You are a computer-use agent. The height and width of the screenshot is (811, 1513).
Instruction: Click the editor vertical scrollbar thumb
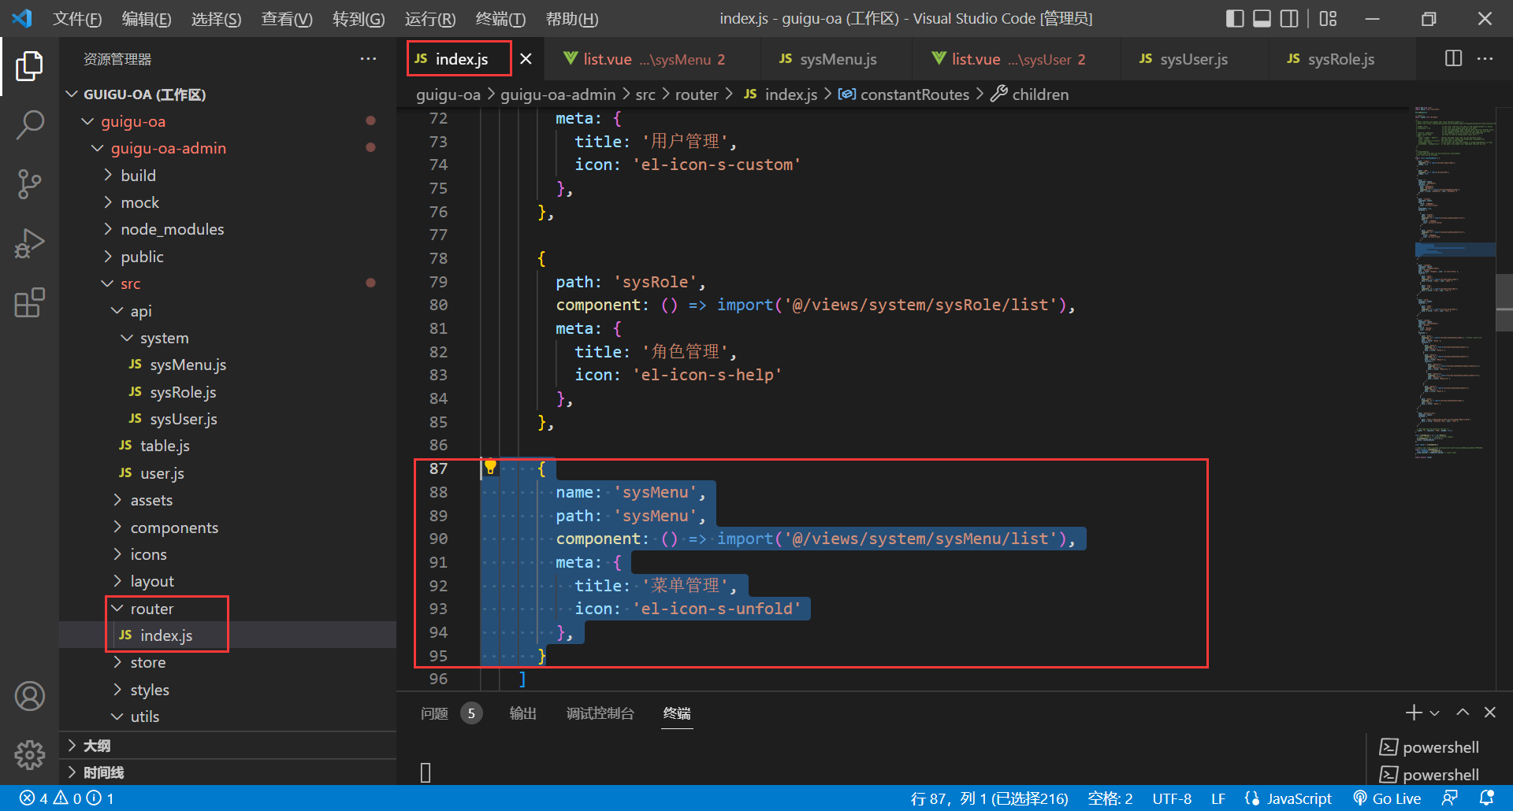coord(1504,303)
